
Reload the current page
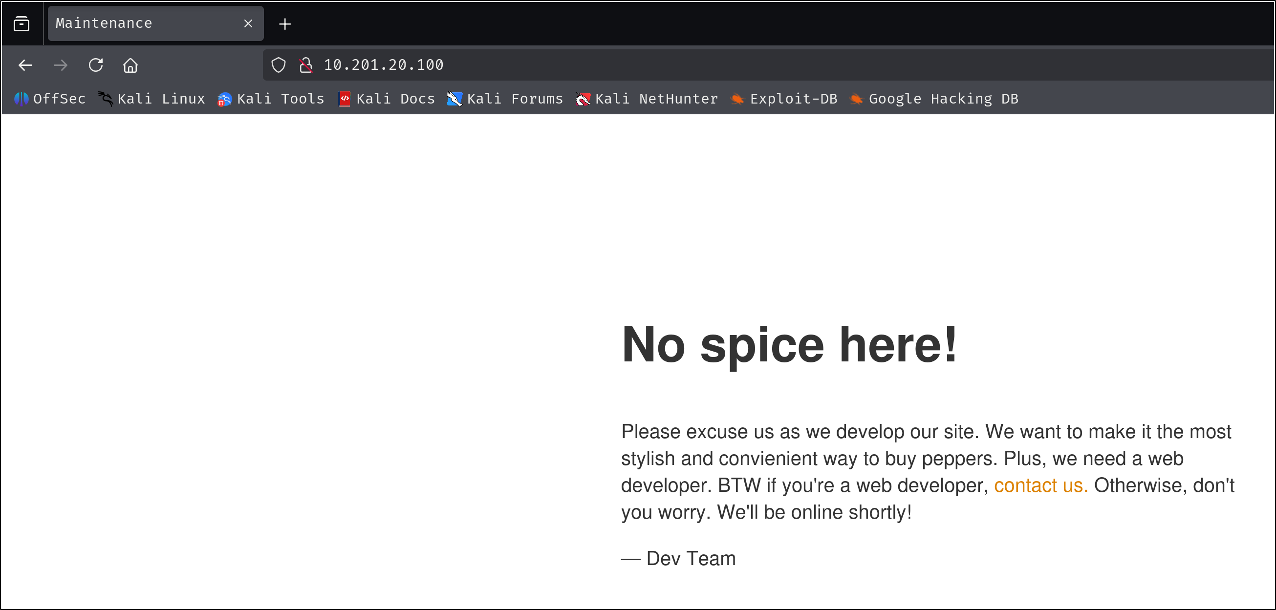[96, 65]
